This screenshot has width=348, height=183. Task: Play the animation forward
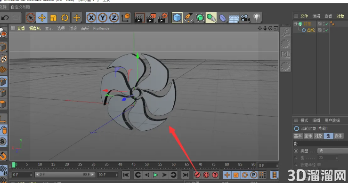click(155, 175)
